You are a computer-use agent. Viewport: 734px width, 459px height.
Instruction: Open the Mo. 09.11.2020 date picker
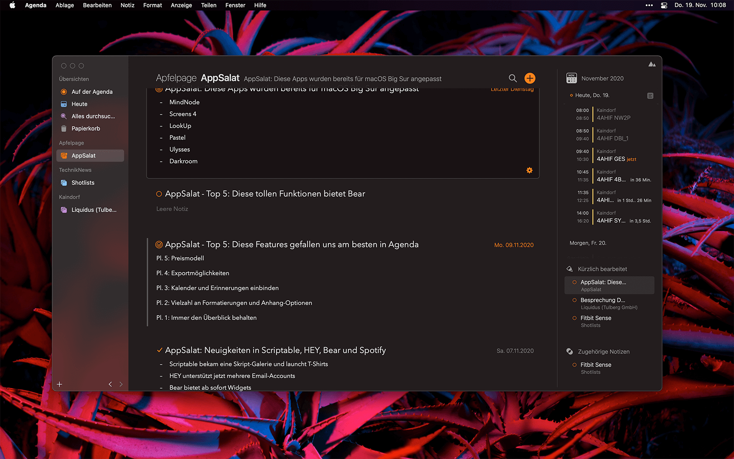(513, 245)
